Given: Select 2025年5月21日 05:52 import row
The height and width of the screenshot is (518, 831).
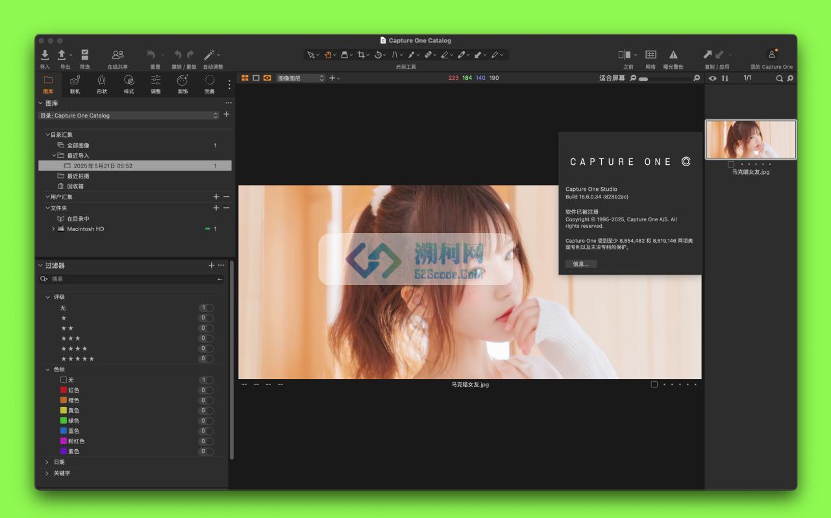Looking at the screenshot, I should 135,166.
